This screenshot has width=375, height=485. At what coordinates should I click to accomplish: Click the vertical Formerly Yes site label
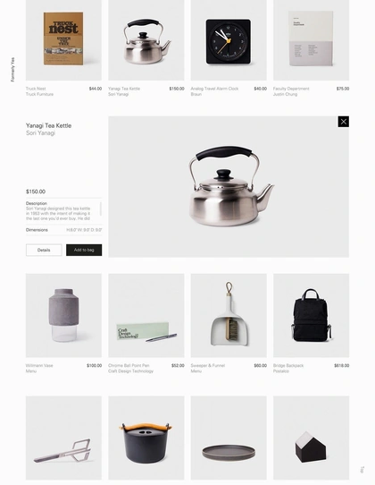click(12, 70)
